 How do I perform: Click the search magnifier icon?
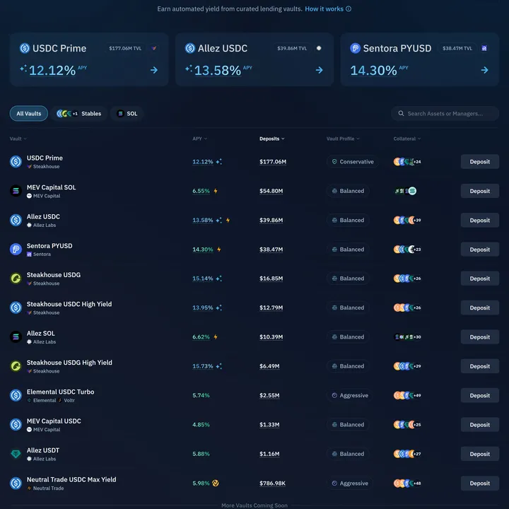click(x=401, y=113)
